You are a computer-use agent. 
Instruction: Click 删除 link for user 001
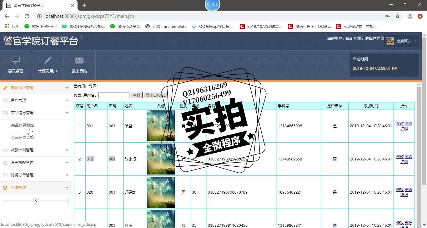[409, 124]
